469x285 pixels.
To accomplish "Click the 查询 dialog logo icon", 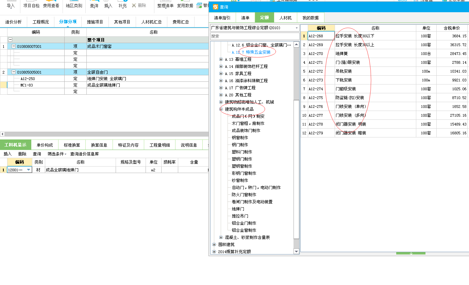I will (215, 7).
